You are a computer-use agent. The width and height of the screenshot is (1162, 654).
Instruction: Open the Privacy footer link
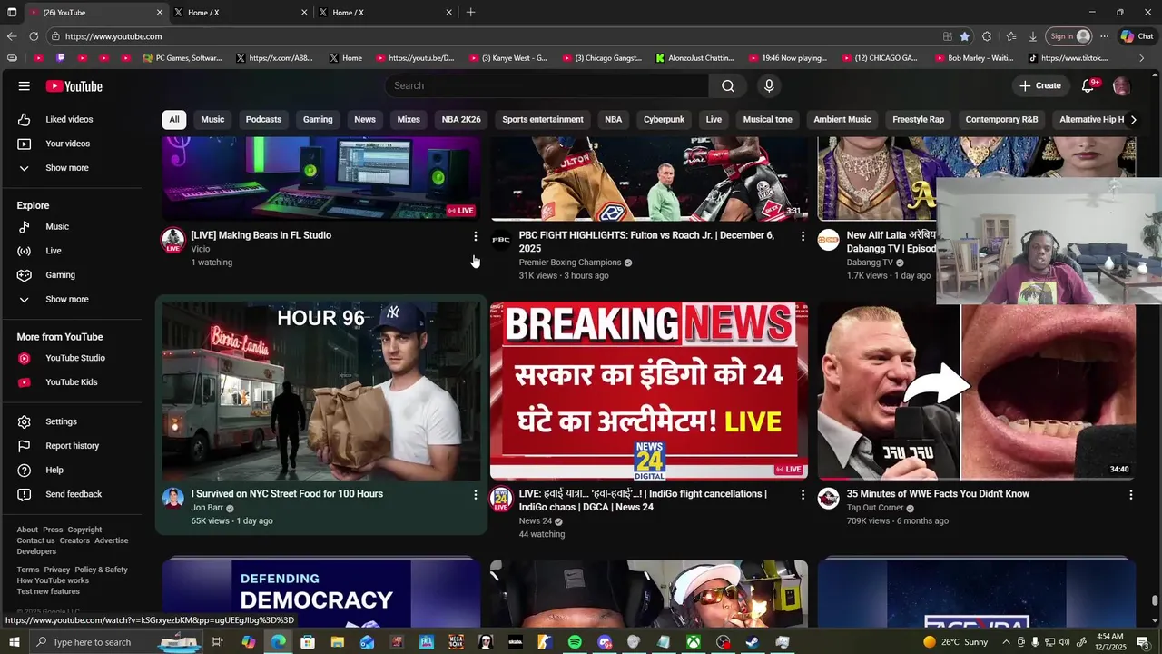pyautogui.click(x=56, y=570)
